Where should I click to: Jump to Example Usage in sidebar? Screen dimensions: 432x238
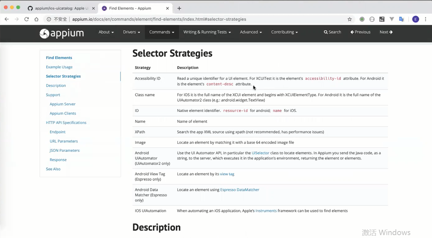59,67
